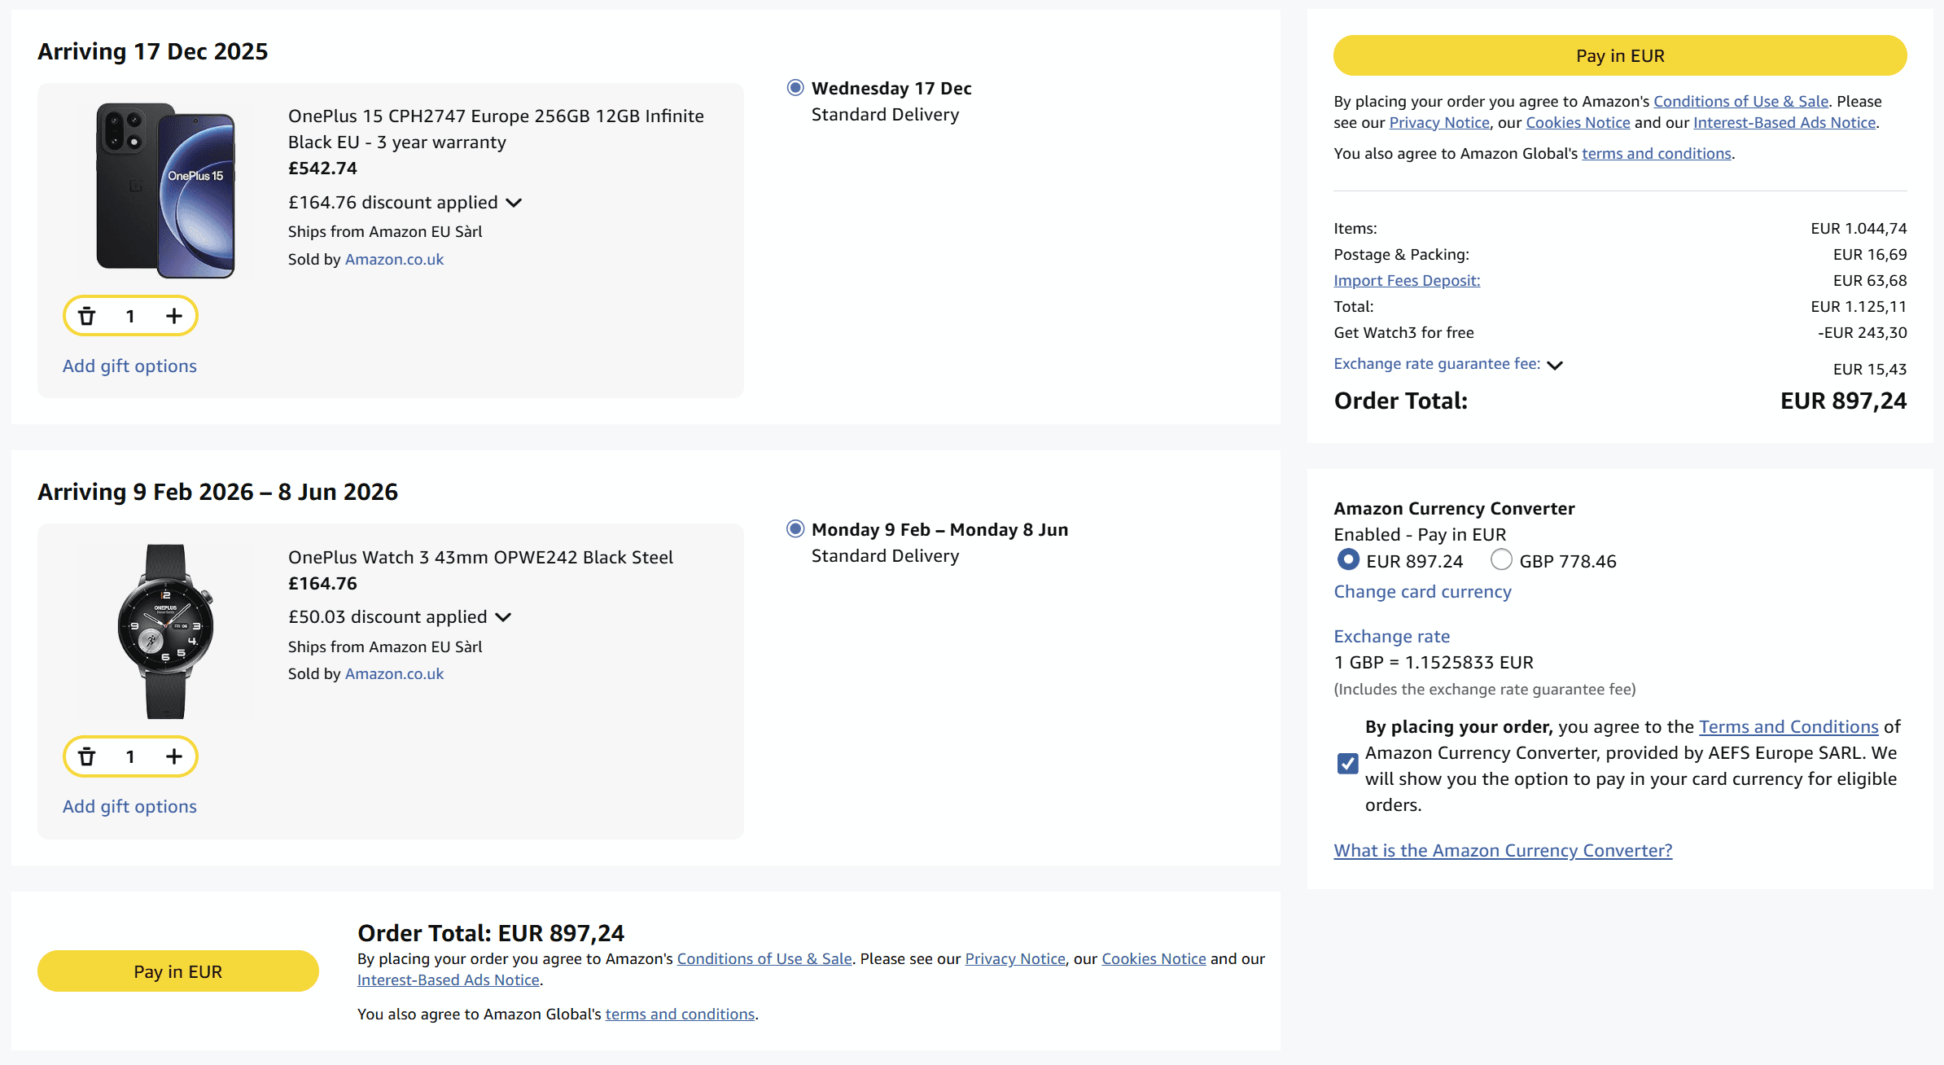The height and width of the screenshot is (1065, 1944).
Task: Add another OnePlus Watch 3 with plus
Action: click(x=174, y=756)
